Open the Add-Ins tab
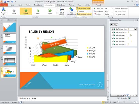The width and height of the screenshot is (139, 104). pyautogui.click(x=87, y=5)
